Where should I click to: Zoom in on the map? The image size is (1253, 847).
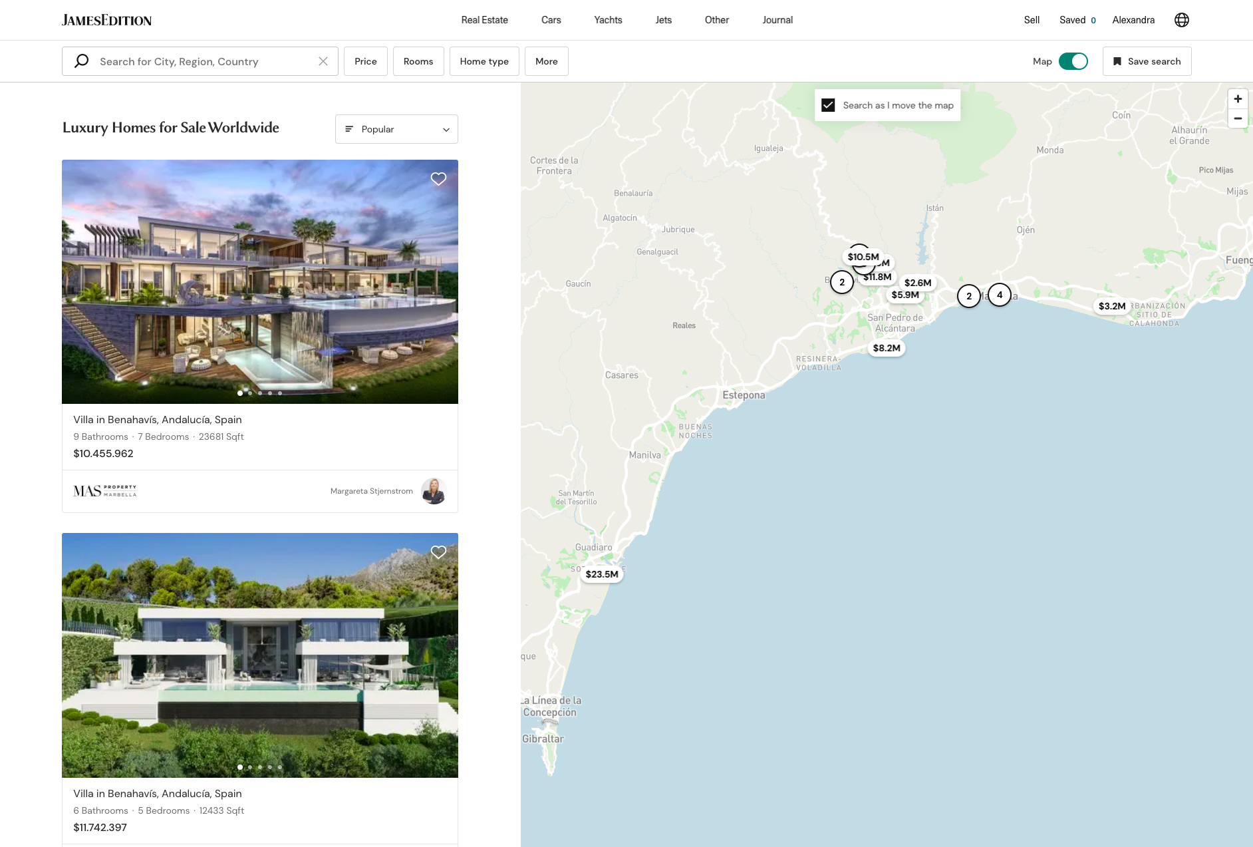(1238, 99)
